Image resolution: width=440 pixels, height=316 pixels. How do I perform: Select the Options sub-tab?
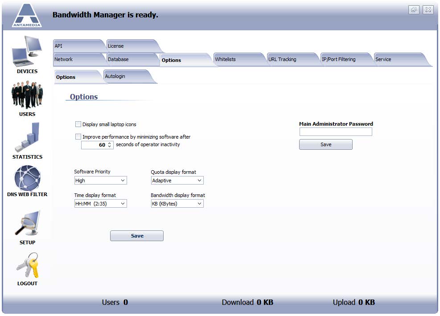(x=77, y=77)
